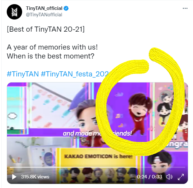
Task: Click the KAKAO EMOTICON is here banner
Action: 98,156
